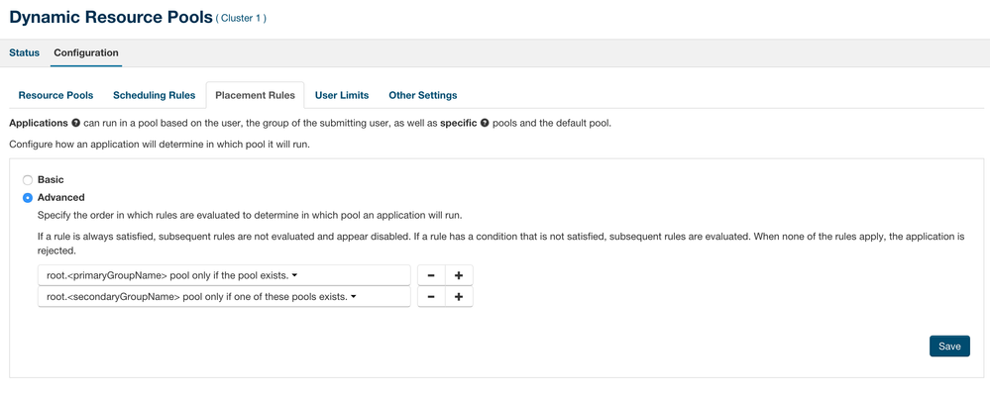The height and width of the screenshot is (400, 990).
Task: Click the help icon next to specific
Action: click(485, 123)
